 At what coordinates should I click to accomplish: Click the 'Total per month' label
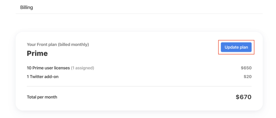[42, 97]
